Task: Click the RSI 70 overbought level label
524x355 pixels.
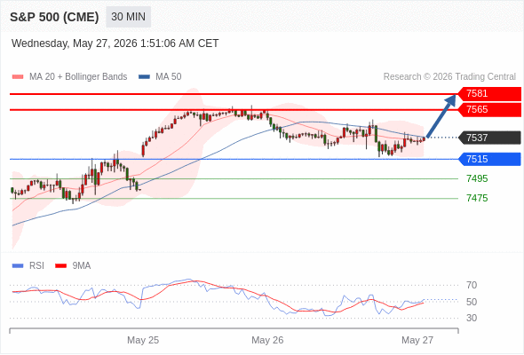Action: 472,285
